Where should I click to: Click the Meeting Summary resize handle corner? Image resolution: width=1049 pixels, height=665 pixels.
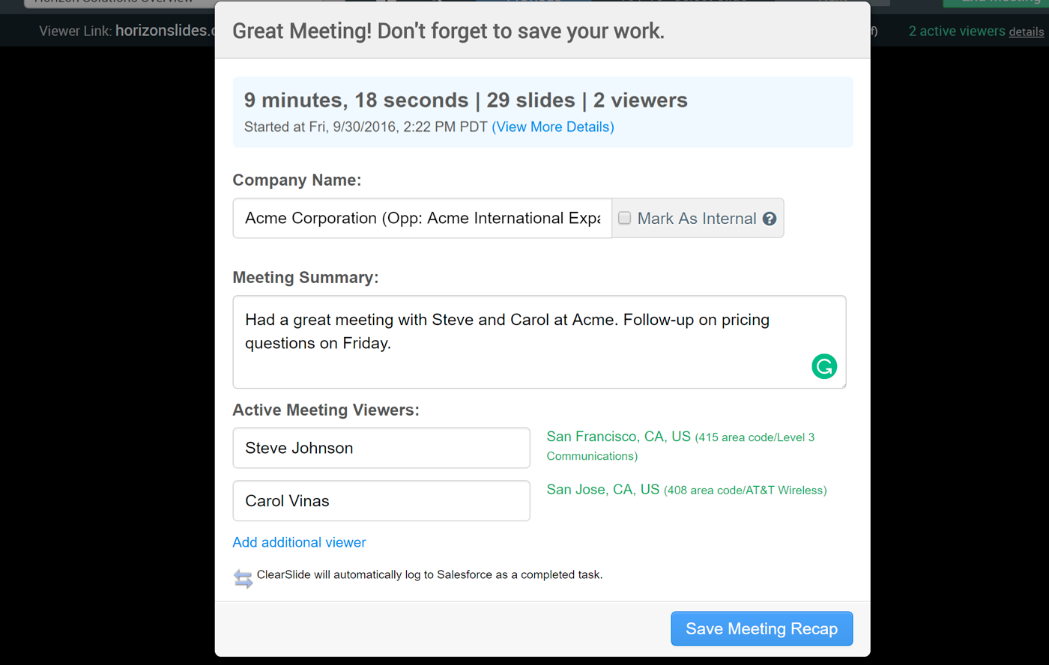point(842,384)
